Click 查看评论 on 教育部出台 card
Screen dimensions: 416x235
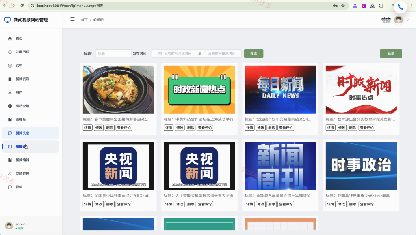pyautogui.click(x=367, y=128)
